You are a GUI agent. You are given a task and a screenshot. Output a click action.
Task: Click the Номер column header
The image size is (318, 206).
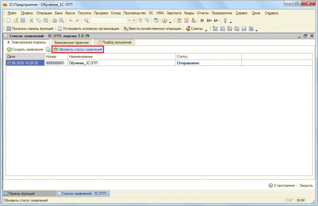point(56,57)
